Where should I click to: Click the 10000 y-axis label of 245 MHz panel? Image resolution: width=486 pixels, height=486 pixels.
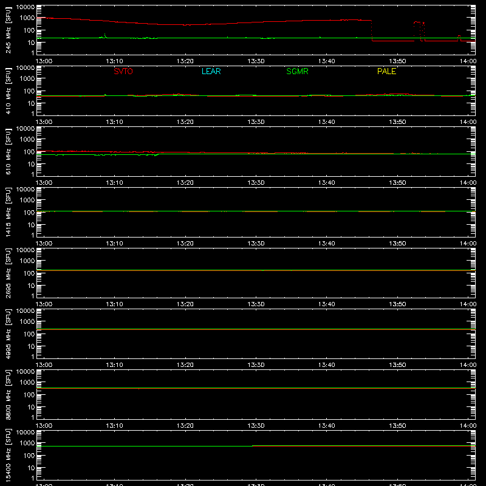point(26,7)
